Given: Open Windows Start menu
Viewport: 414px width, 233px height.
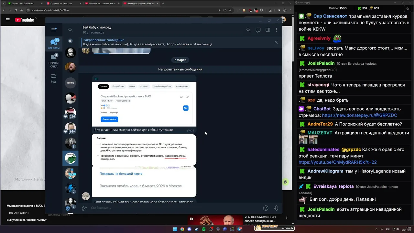Looking at the screenshot, I should (175, 229).
